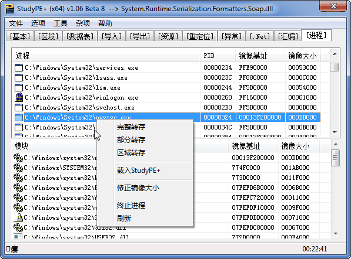
Task: Open the 帮助 menu
Action: pos(105,23)
